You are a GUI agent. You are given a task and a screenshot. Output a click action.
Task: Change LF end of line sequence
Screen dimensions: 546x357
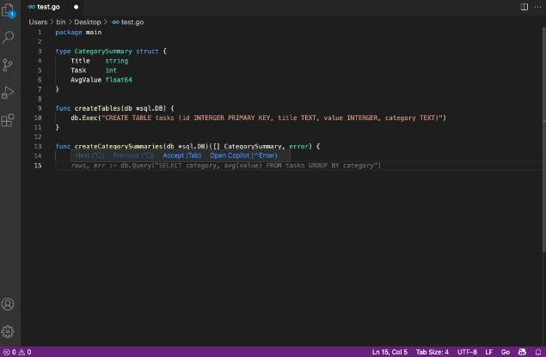488,352
